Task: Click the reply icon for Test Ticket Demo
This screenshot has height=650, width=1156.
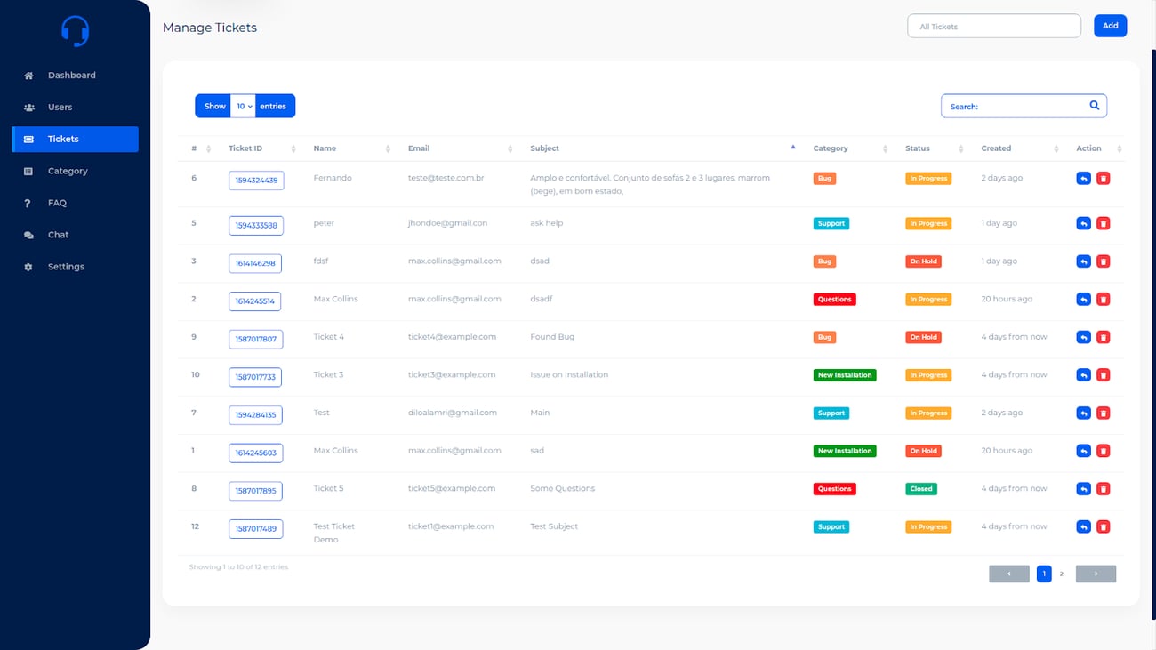Action: click(x=1083, y=526)
